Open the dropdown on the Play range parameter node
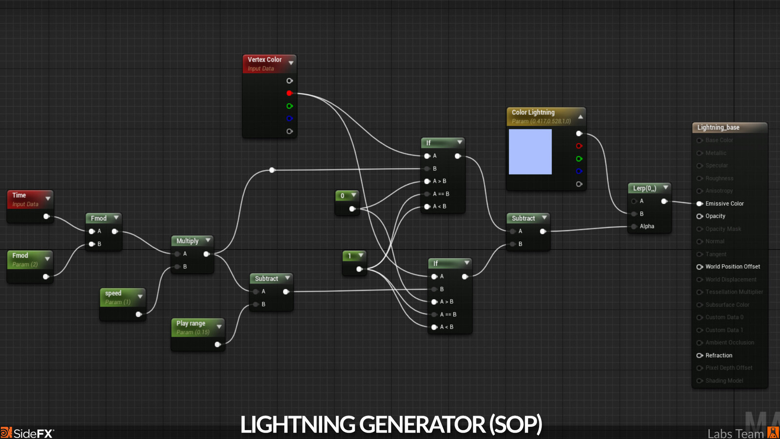780x439 pixels. [x=219, y=327]
